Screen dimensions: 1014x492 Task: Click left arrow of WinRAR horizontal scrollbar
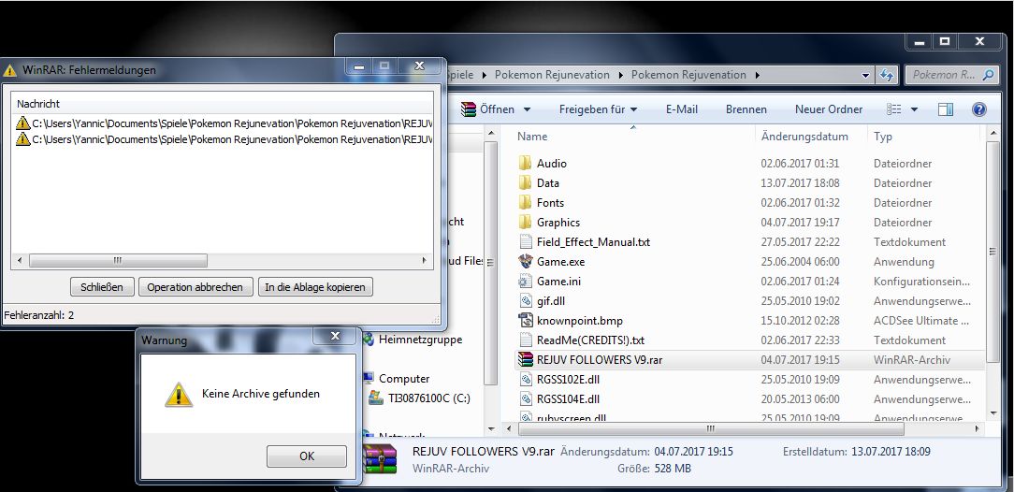click(19, 261)
